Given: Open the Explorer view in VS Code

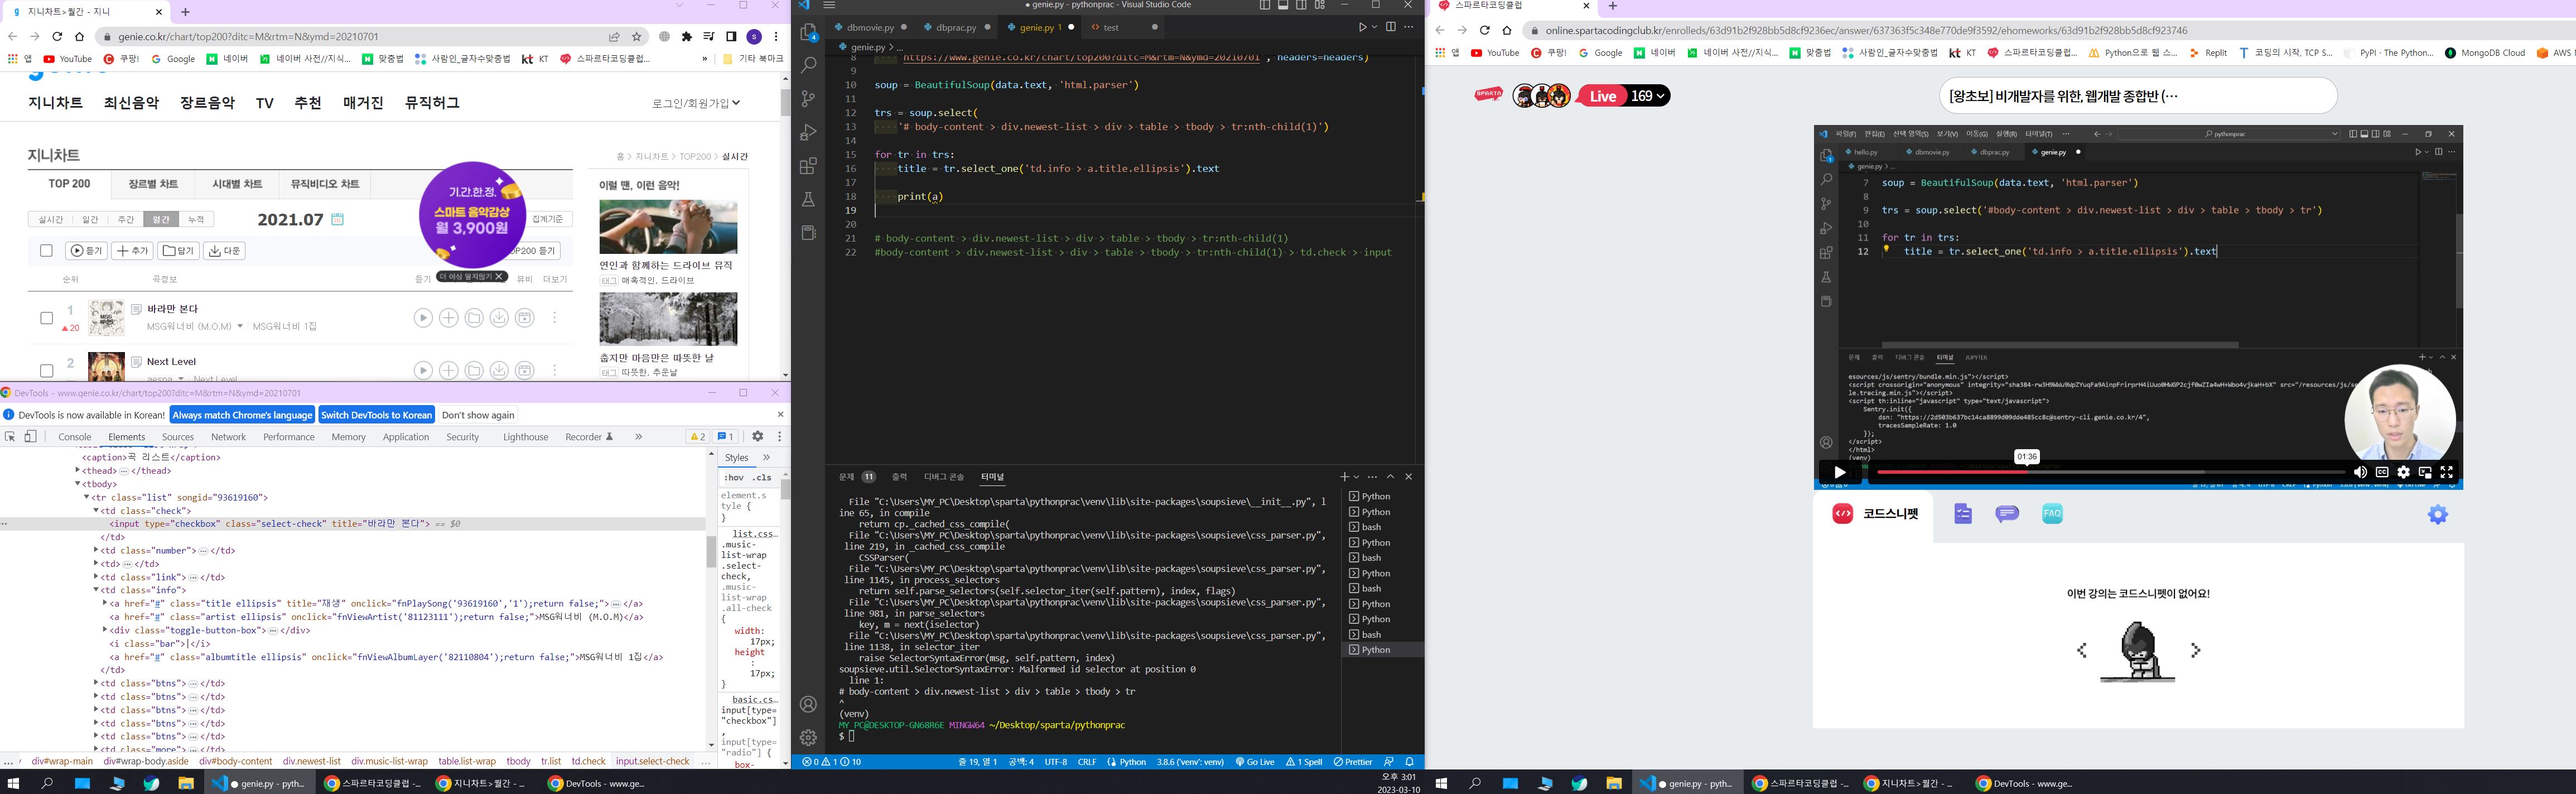Looking at the screenshot, I should click(809, 32).
